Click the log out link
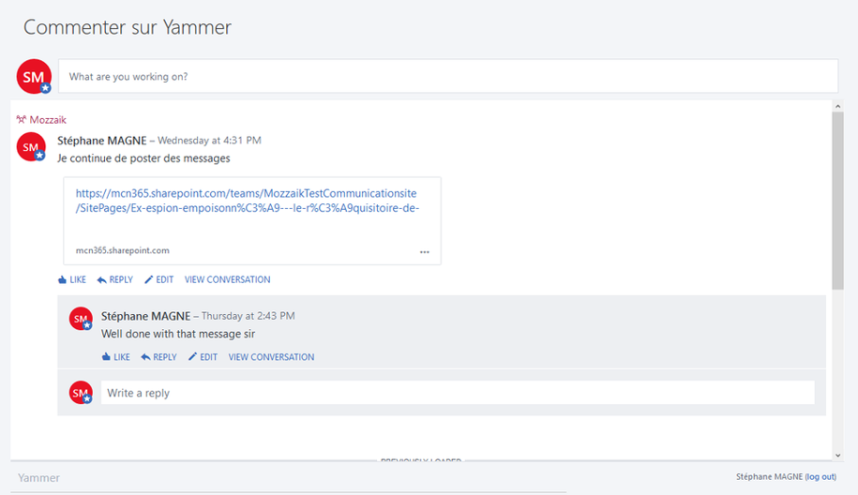 click(x=820, y=477)
